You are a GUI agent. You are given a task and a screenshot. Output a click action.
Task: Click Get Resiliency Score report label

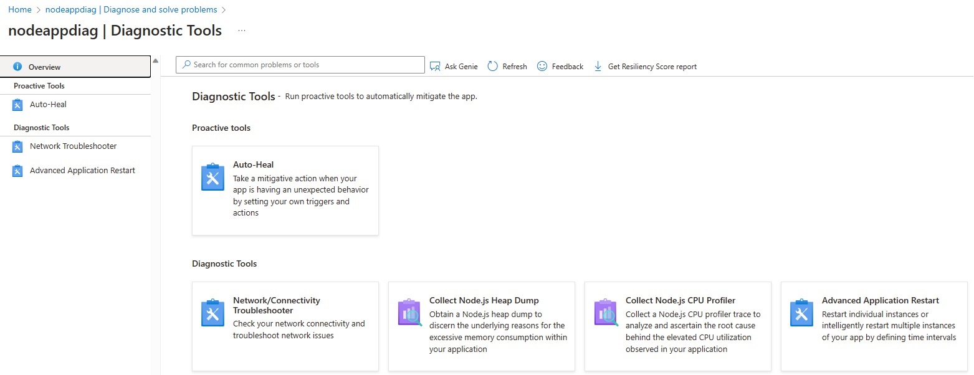tap(652, 67)
